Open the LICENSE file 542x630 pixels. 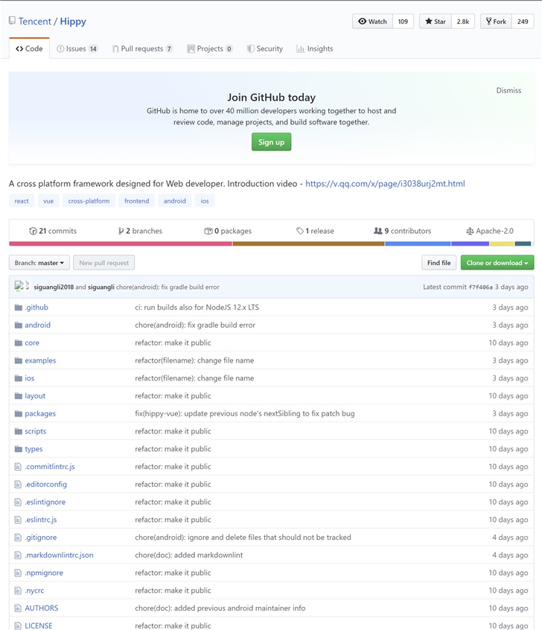coord(39,626)
